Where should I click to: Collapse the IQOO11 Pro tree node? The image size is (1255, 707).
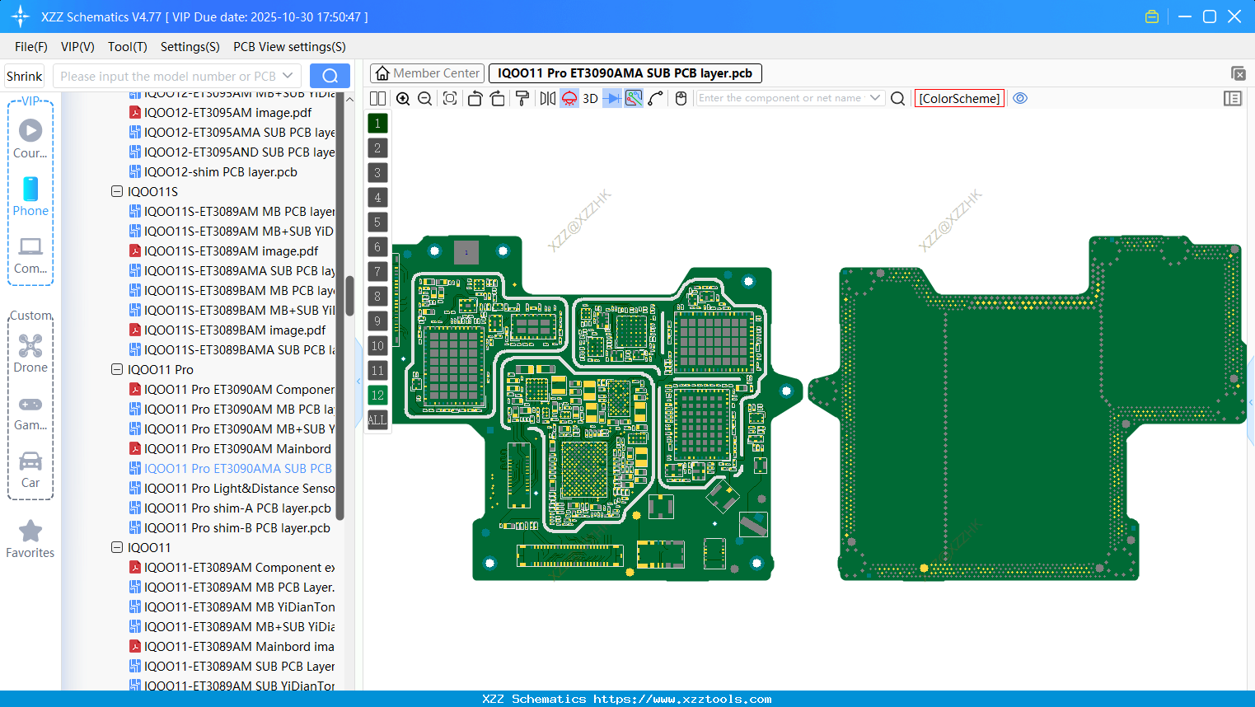click(x=116, y=369)
